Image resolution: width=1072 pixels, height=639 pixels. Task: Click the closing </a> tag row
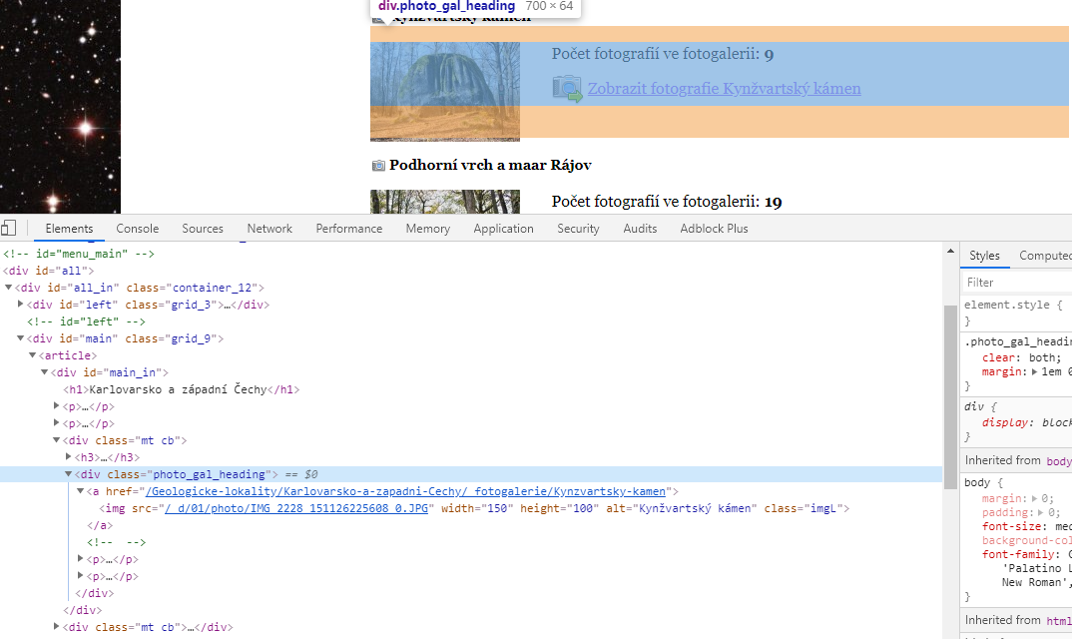click(100, 525)
